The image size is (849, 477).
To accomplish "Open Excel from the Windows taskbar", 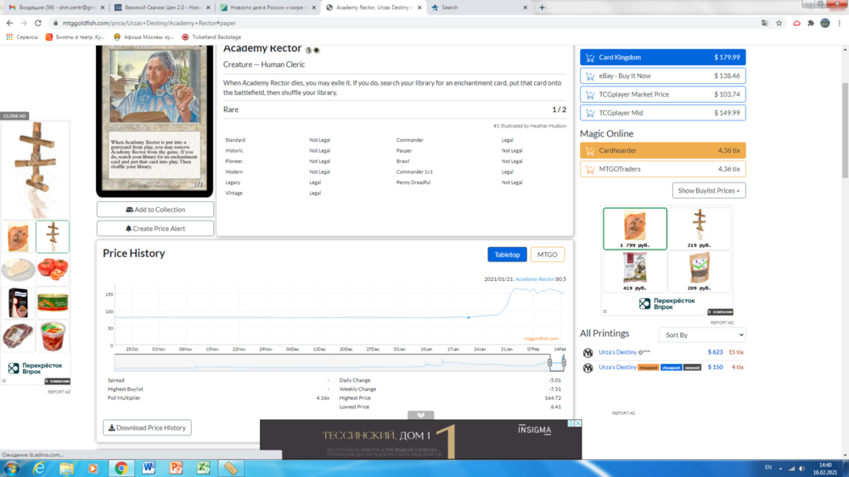I will tap(204, 468).
